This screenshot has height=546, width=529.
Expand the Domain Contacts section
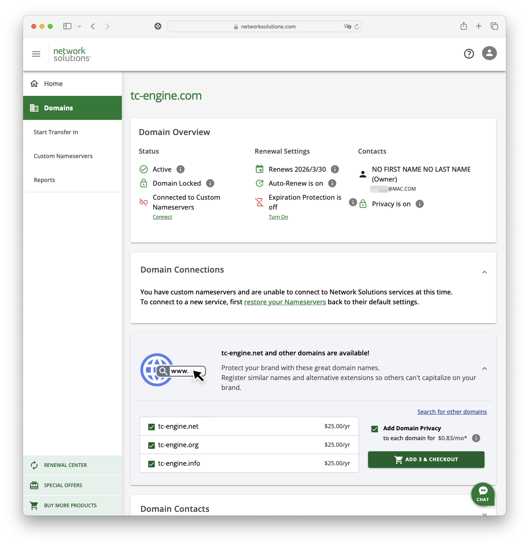[485, 513]
